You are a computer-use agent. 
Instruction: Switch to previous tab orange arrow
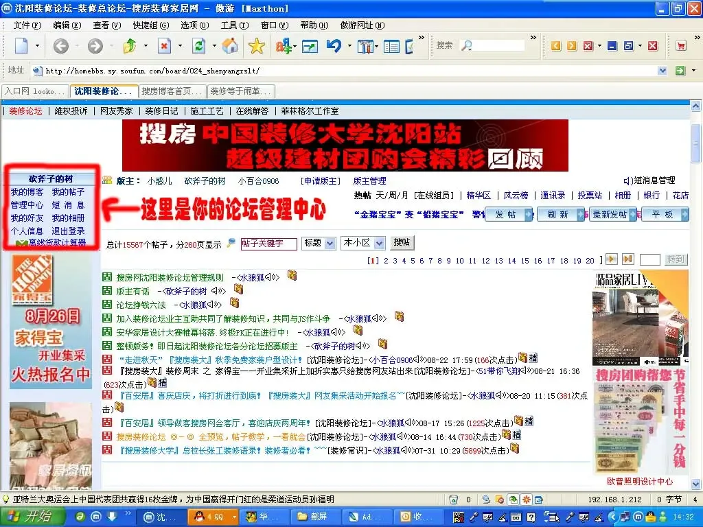coord(556,46)
